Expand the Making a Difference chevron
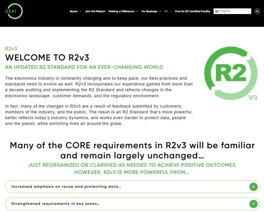 tap(137, 11)
